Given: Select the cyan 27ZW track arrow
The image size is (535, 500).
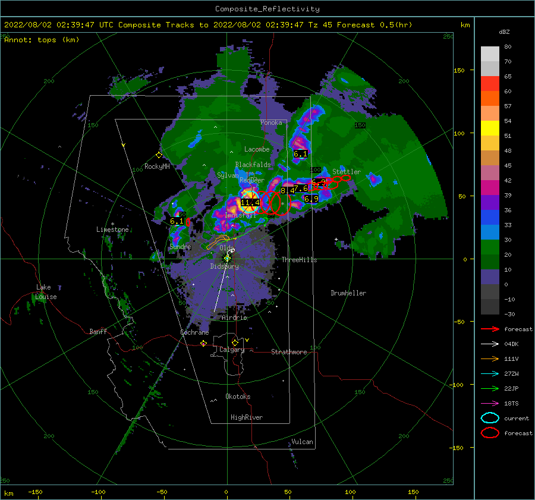Looking at the screenshot, I should (x=490, y=374).
